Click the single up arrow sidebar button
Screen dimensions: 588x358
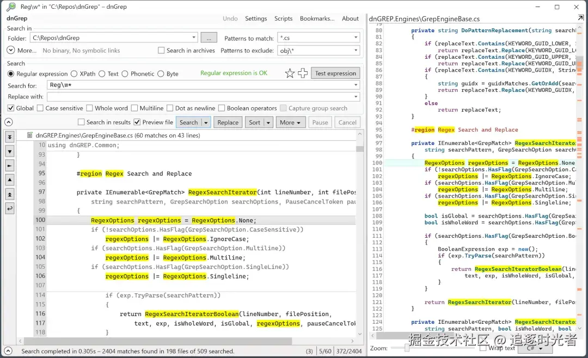(x=10, y=180)
